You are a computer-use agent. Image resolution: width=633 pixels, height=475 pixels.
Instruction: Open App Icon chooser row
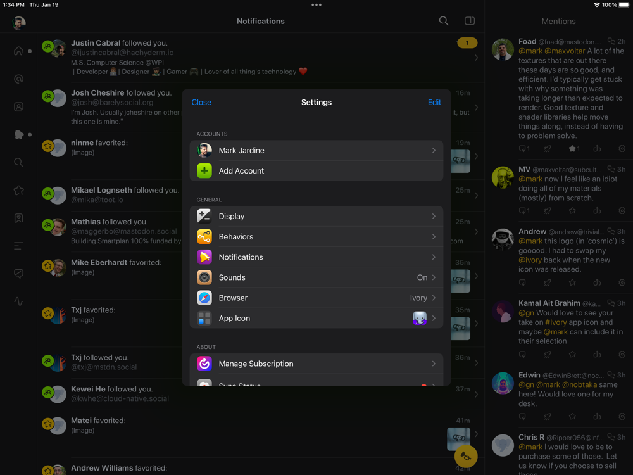coord(316,319)
